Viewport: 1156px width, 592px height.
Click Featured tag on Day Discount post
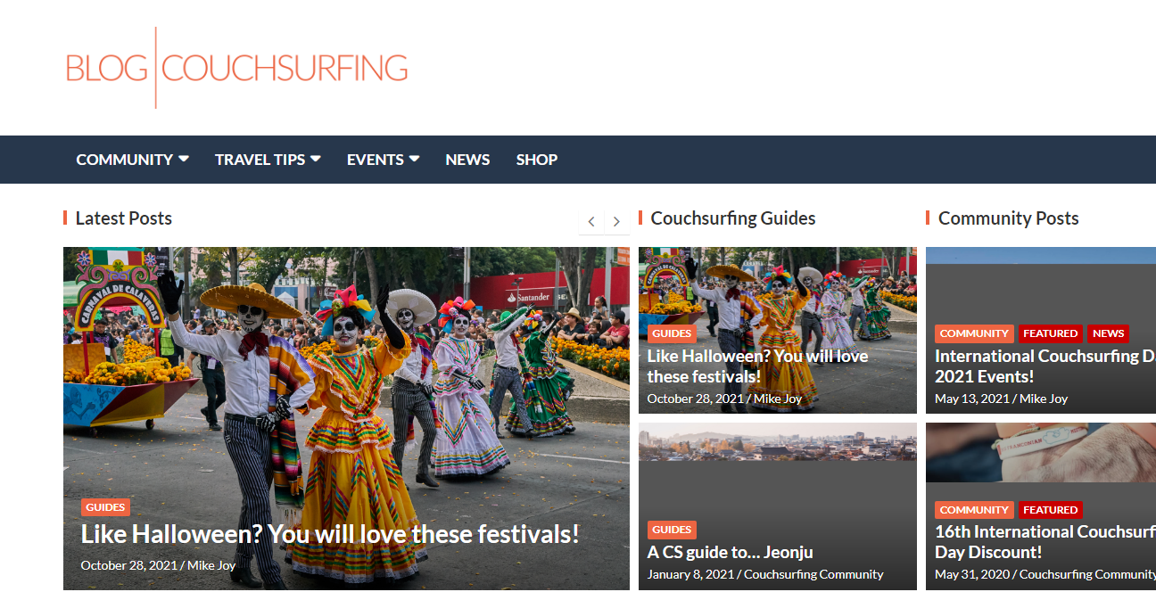click(x=1051, y=510)
